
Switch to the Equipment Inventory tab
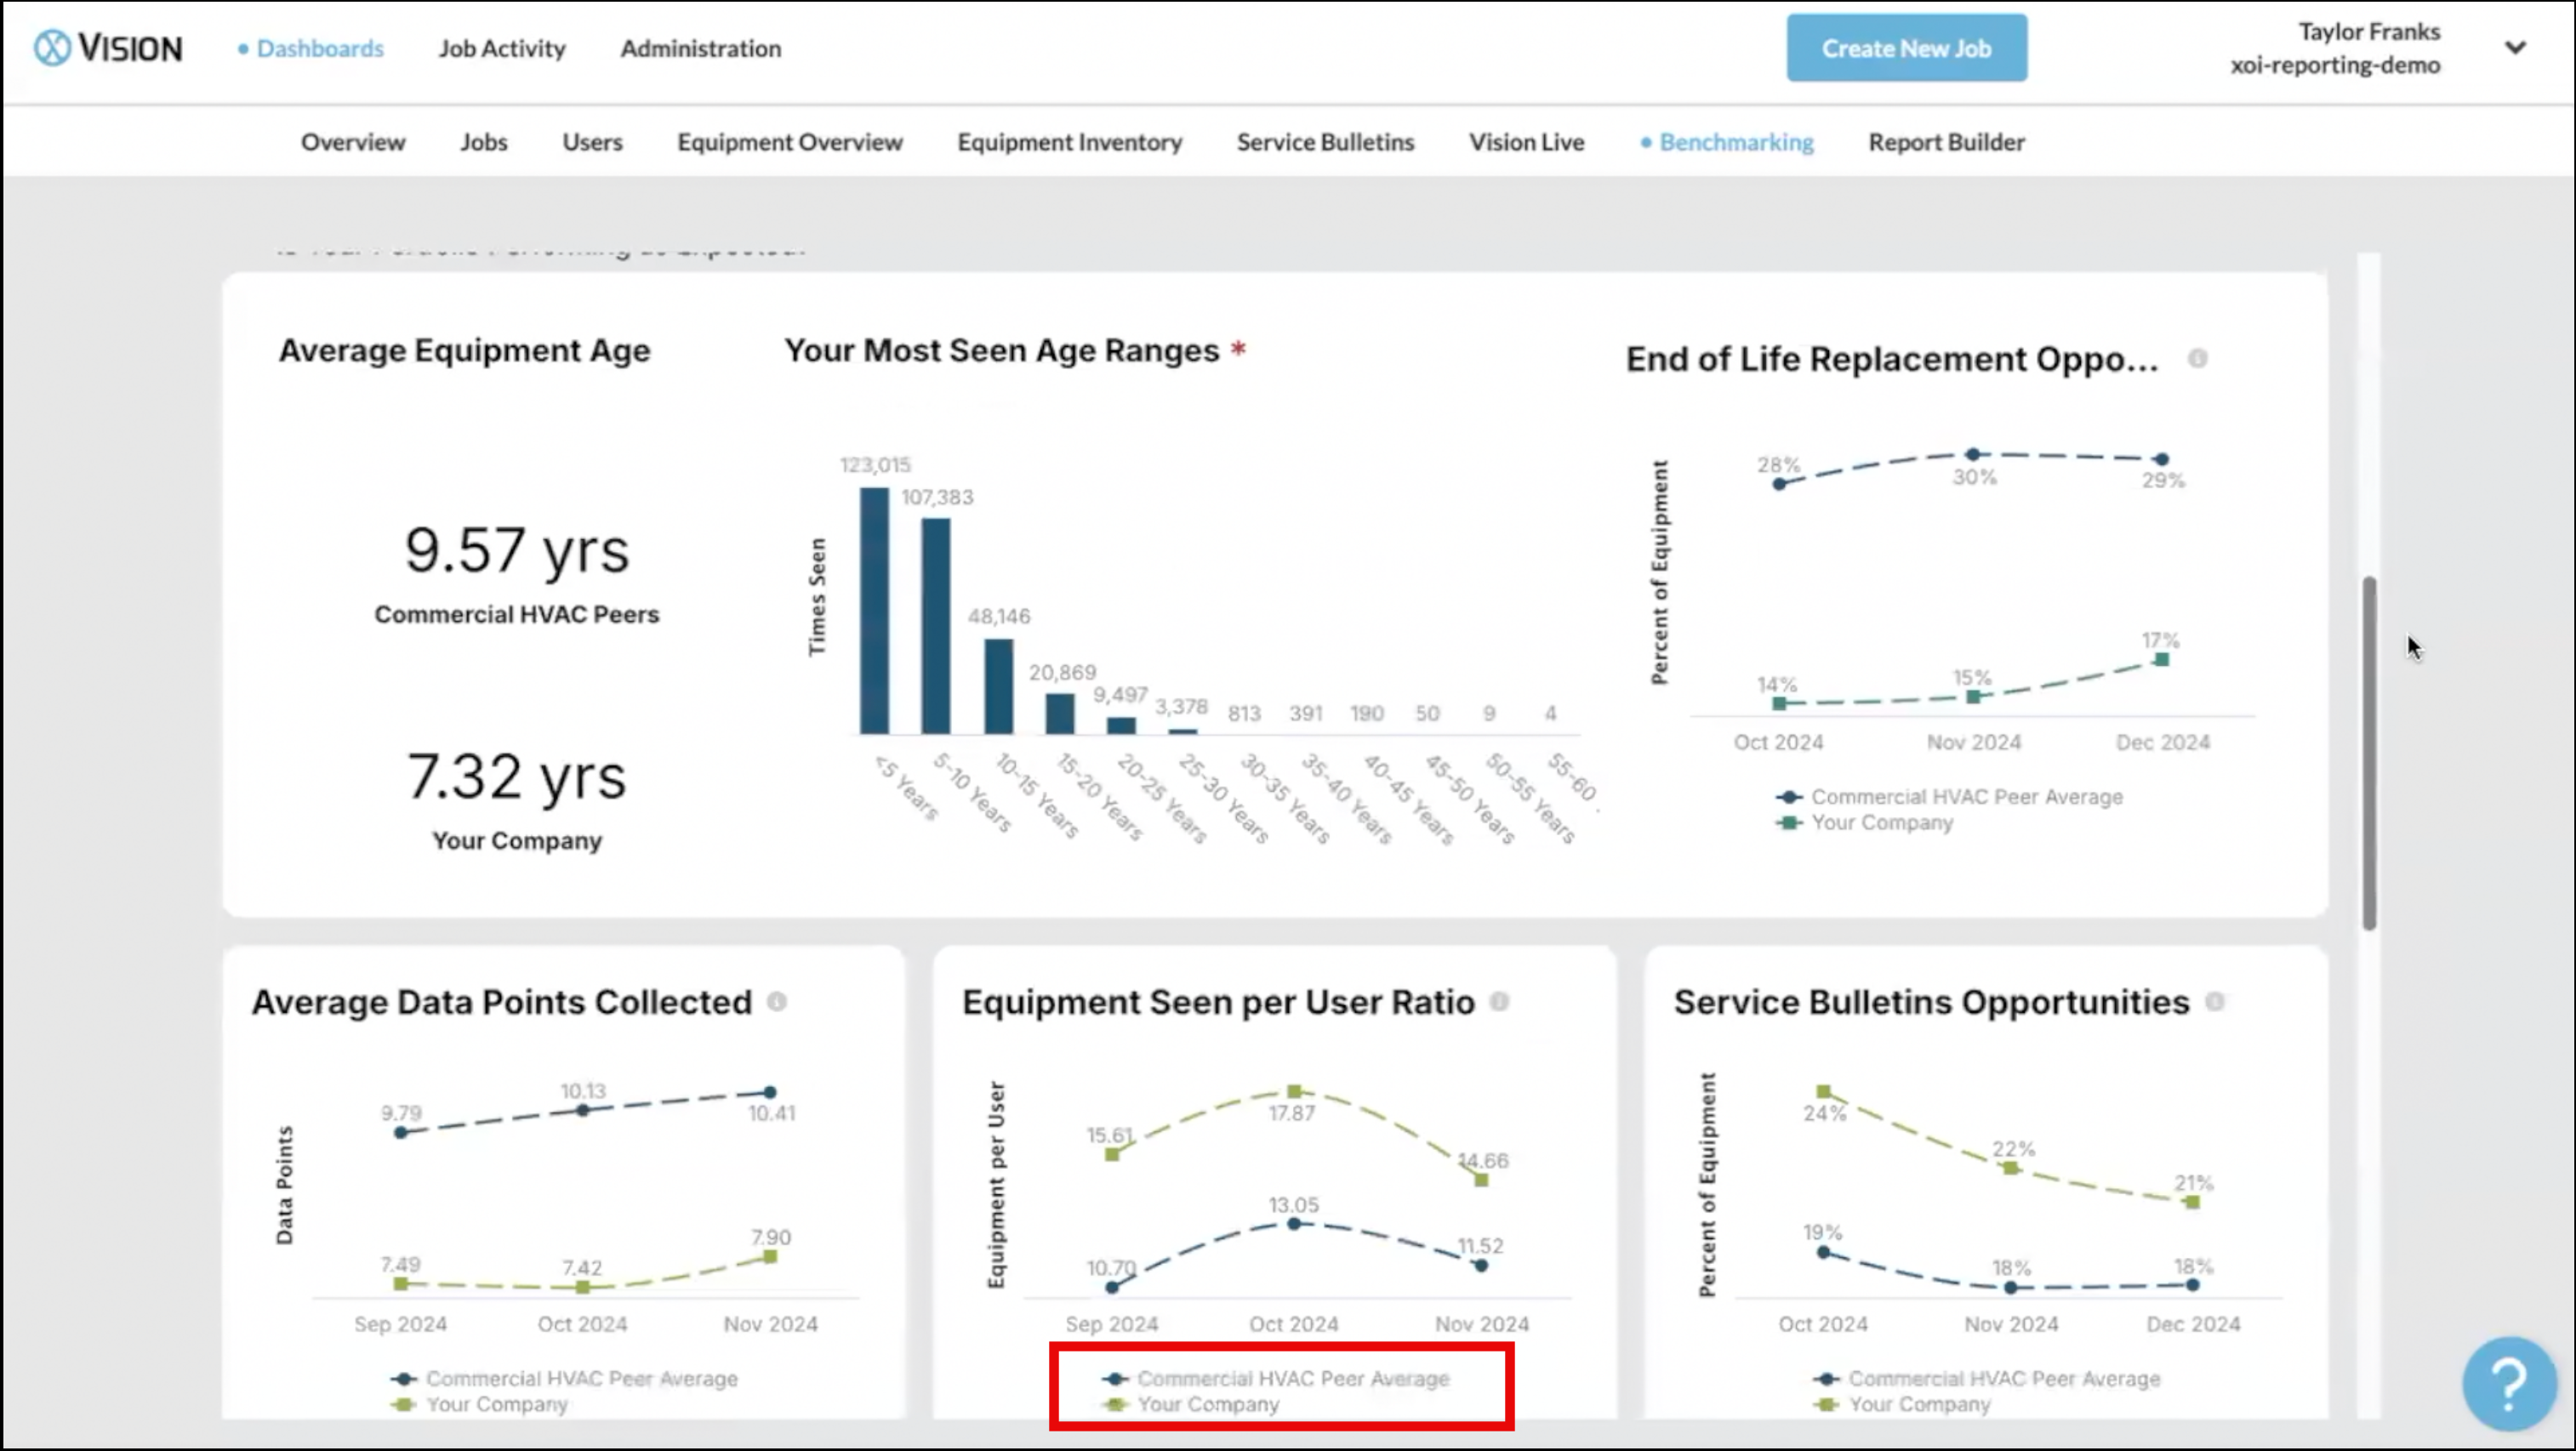(x=1069, y=142)
